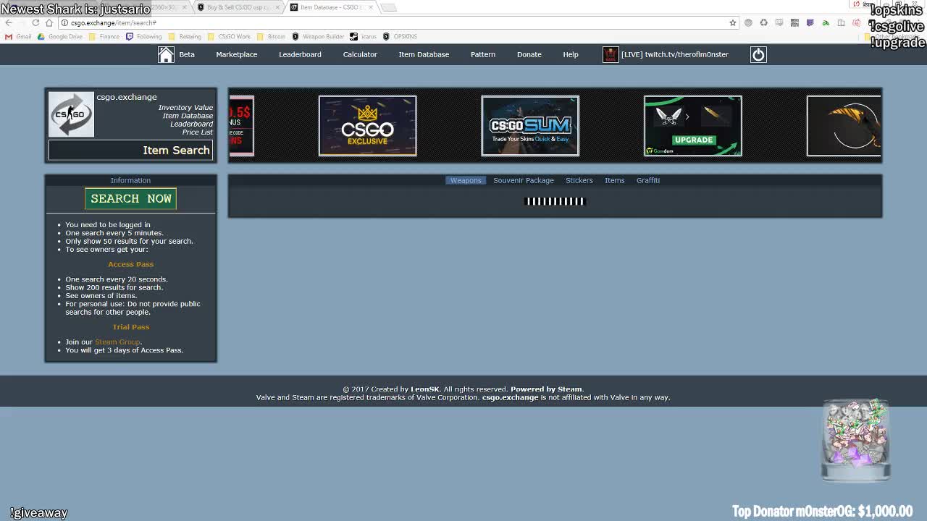
Task: Click the home icon in site navbar
Action: click(x=166, y=54)
